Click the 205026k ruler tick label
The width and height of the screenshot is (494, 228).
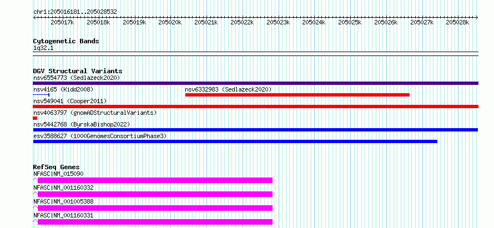point(386,22)
